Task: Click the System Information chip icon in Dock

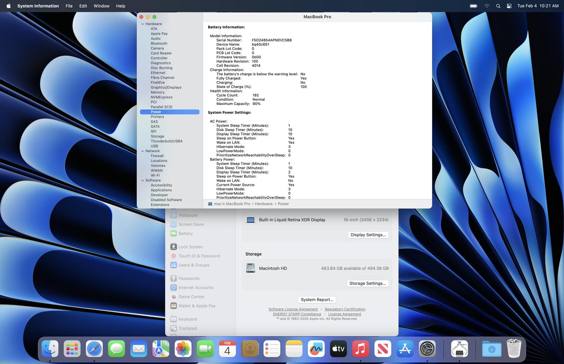Action: click(459, 349)
